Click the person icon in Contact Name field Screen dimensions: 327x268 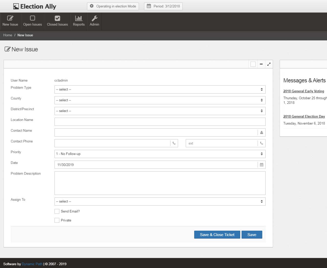261,132
